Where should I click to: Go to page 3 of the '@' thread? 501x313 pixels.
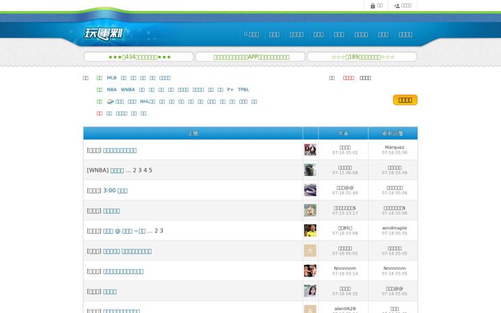click(161, 231)
